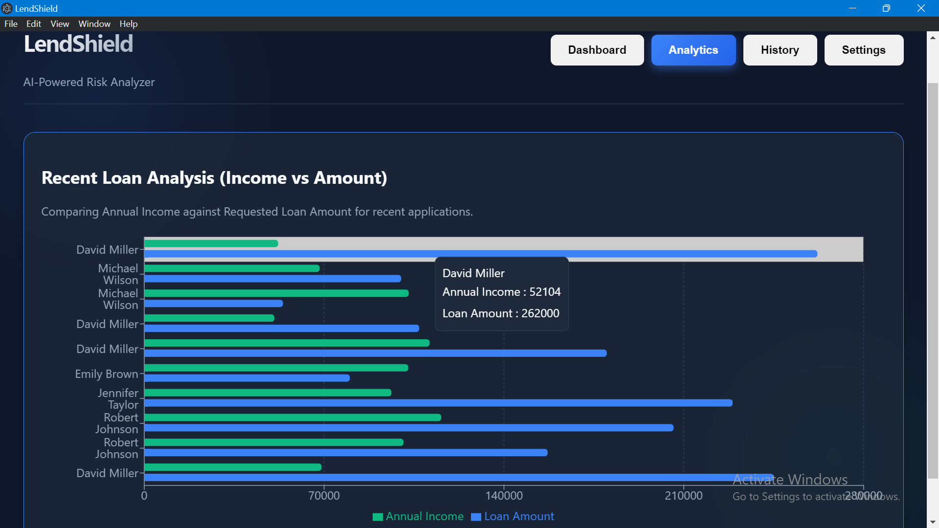Click the blue Loan Amount legend swatch
This screenshot has height=528, width=939.
coord(476,517)
